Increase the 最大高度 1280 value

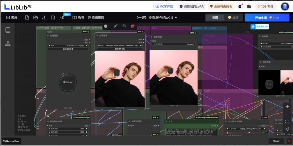click(87, 132)
